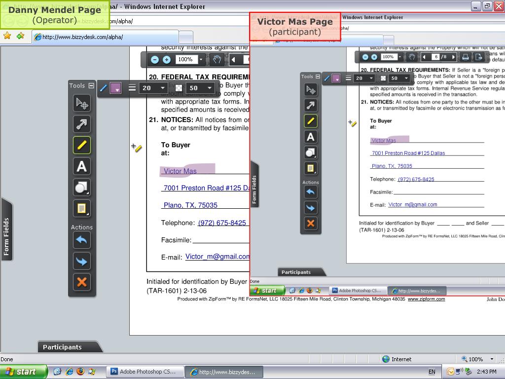Image resolution: width=505 pixels, height=379 pixels.
Task: Pick the arrow tool in operator Tools panel
Action: pyautogui.click(x=82, y=124)
